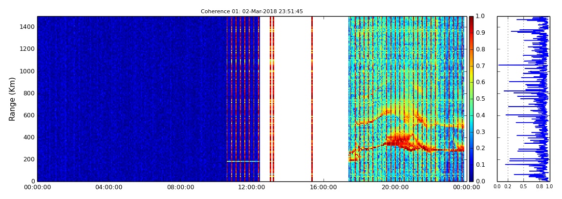This screenshot has width=562, height=199.
Task: Click the 0.5 label under the profile plot
Action: click(x=524, y=186)
